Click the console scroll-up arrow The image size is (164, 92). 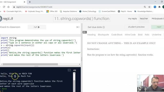(74, 74)
